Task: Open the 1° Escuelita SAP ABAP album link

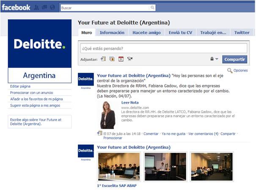Action: coord(117,186)
